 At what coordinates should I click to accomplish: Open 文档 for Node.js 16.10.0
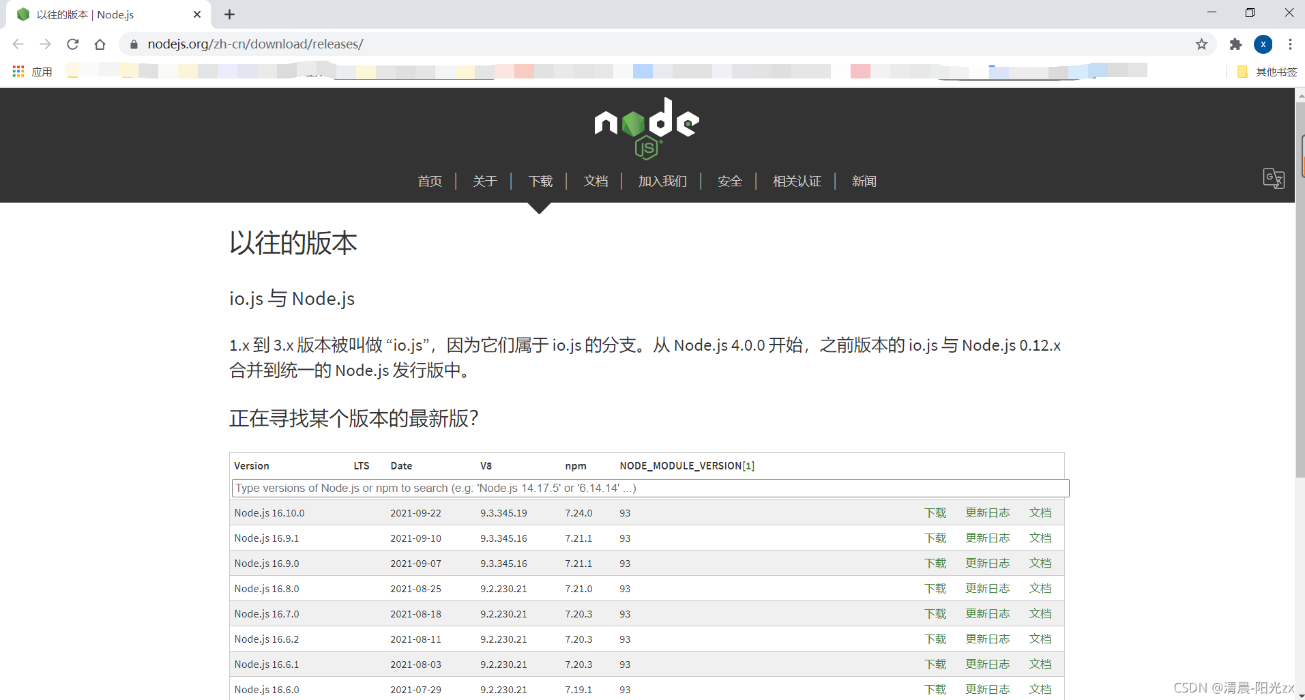(x=1040, y=513)
